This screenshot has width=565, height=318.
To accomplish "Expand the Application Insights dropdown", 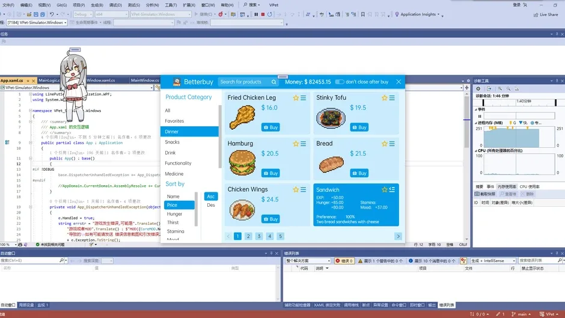I will click(439, 14).
